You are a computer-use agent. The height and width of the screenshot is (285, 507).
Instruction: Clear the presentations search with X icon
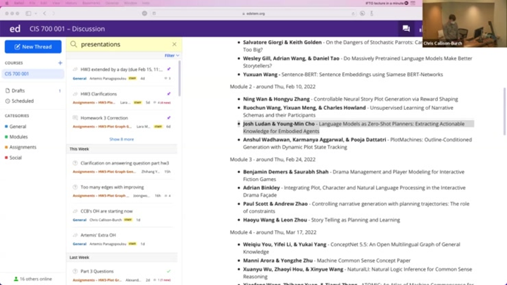(175, 44)
